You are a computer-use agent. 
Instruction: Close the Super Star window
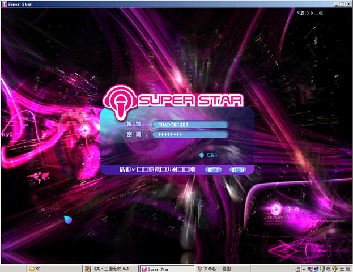[x=348, y=4]
